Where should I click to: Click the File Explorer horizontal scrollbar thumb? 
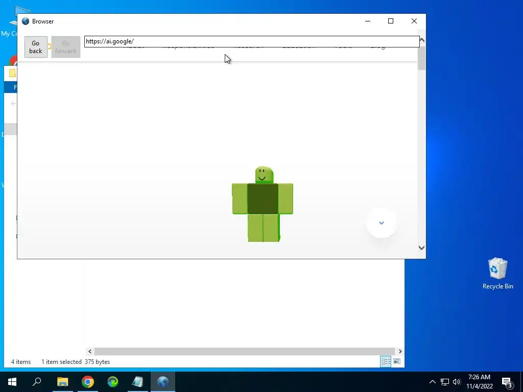(245, 351)
